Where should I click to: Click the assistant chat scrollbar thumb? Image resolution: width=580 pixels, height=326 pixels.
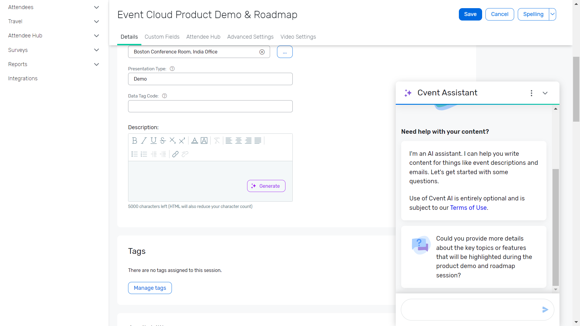pyautogui.click(x=556, y=227)
